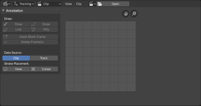The height and width of the screenshot is (106, 201).
Task: Open the Tracking mode dropdown
Action: [x=24, y=4]
